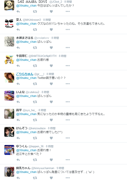Open the いよな sandwich avatar
Viewport: 127px width, 182px height.
click(9, 96)
